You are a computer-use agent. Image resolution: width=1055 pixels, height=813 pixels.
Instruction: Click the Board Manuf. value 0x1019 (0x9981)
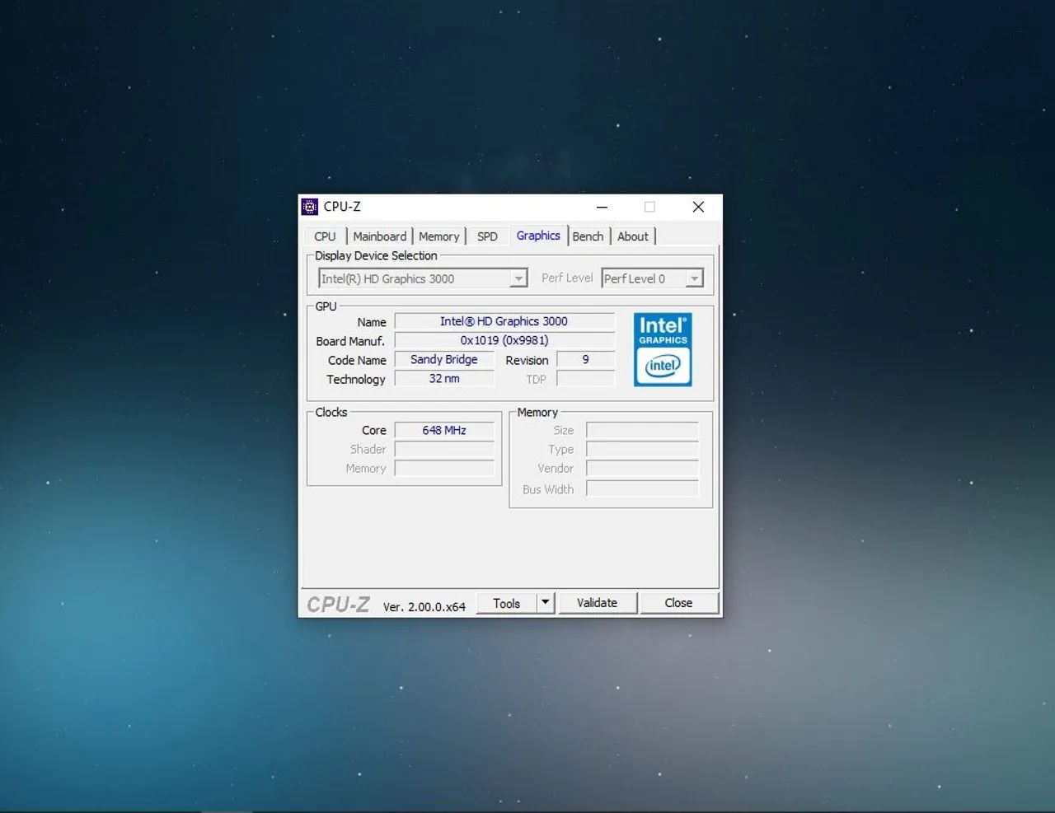tap(504, 340)
